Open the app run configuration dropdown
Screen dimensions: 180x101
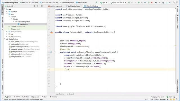point(103,3)
